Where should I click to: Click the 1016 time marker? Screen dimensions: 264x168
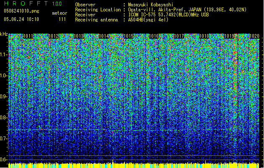154,36
